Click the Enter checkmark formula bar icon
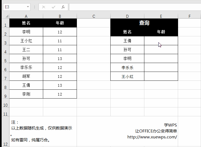Screen dimensions: 201x147 pyautogui.click(x=53, y=7)
